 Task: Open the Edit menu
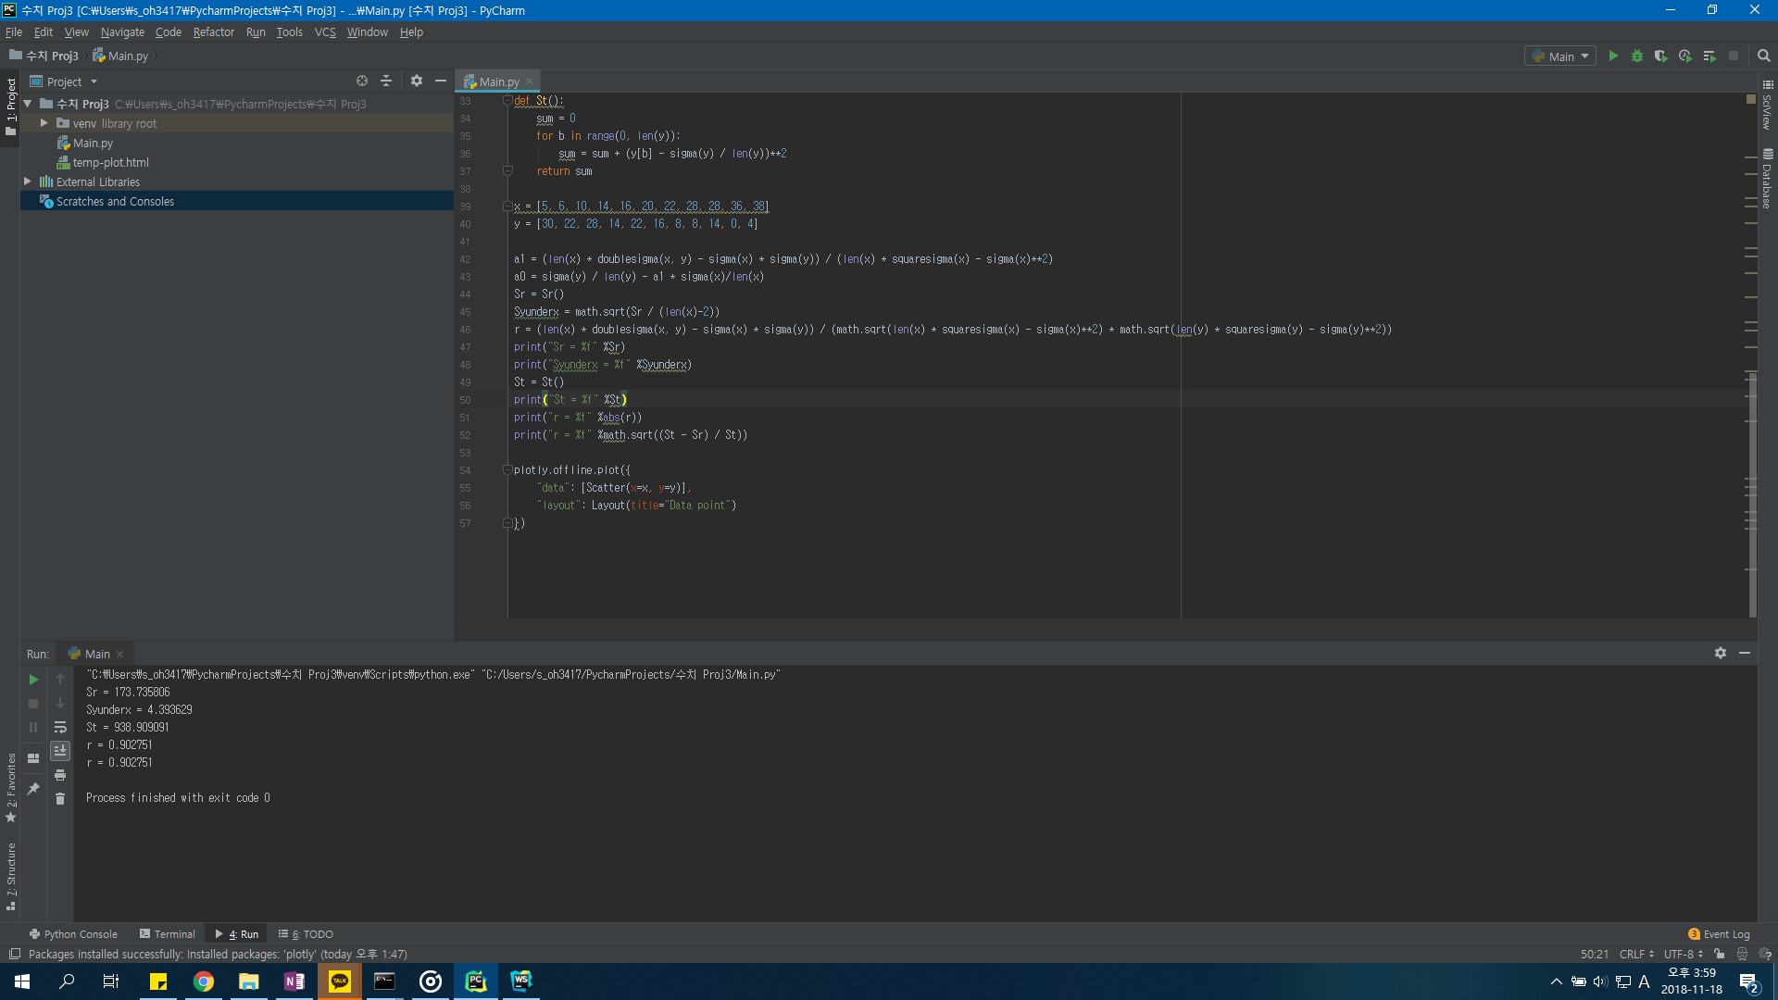(x=44, y=32)
